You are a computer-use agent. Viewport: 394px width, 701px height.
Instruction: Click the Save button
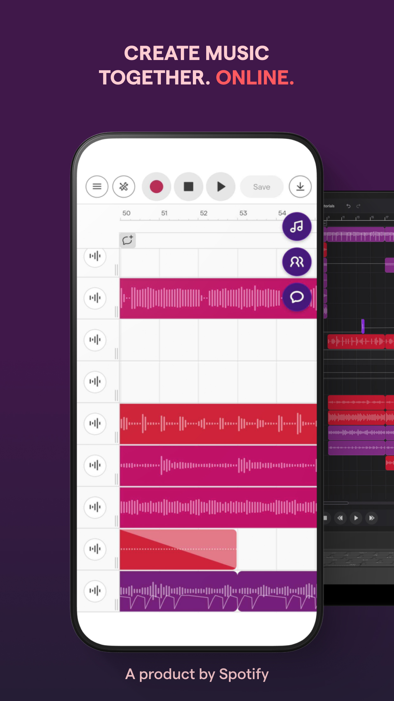point(262,187)
